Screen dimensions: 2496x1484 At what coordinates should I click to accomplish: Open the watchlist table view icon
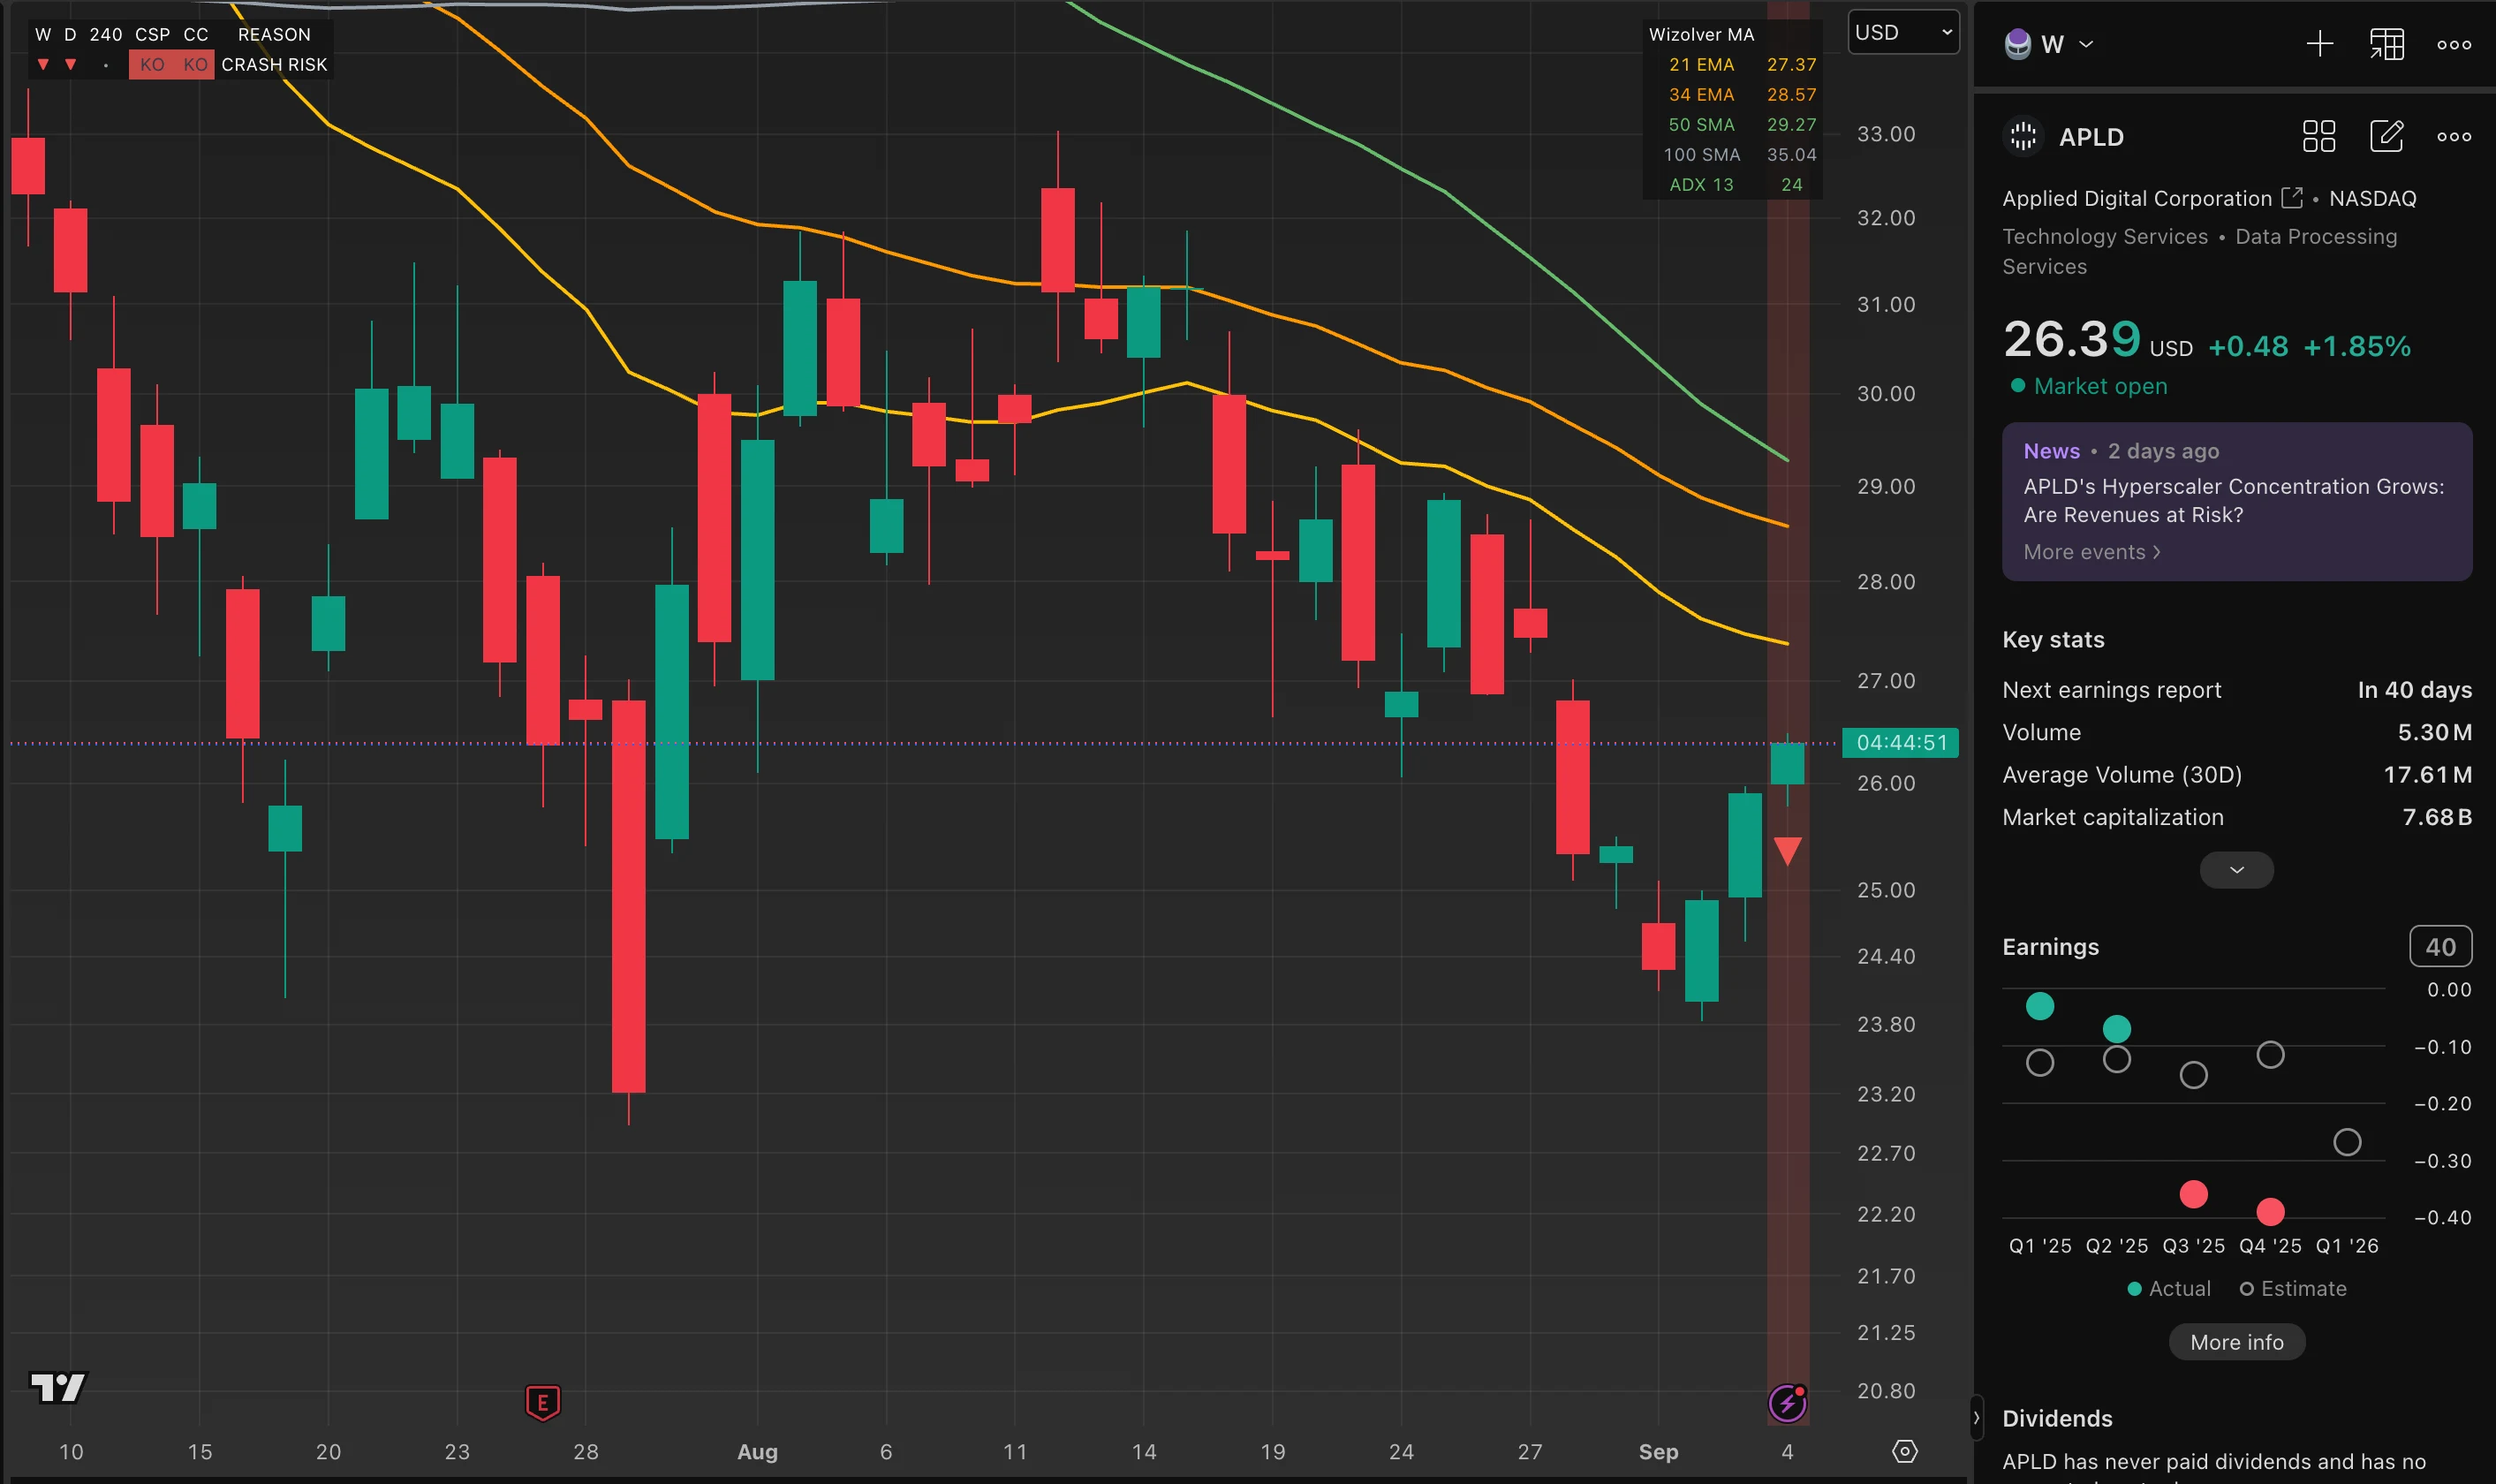pos(2386,44)
